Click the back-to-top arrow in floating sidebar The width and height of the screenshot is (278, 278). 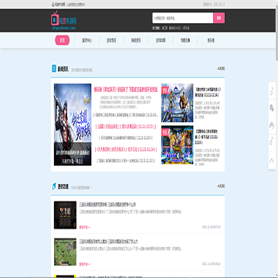tap(272, 161)
